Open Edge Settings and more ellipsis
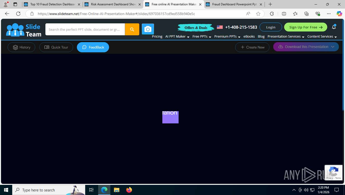Image resolution: width=345 pixels, height=195 pixels. pos(329,14)
